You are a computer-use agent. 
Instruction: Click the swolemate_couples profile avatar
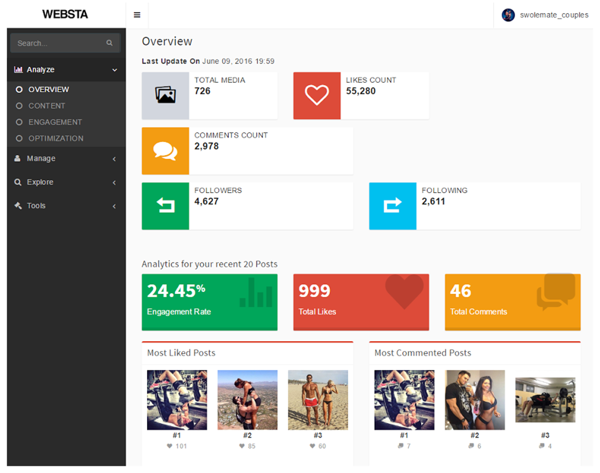click(508, 15)
